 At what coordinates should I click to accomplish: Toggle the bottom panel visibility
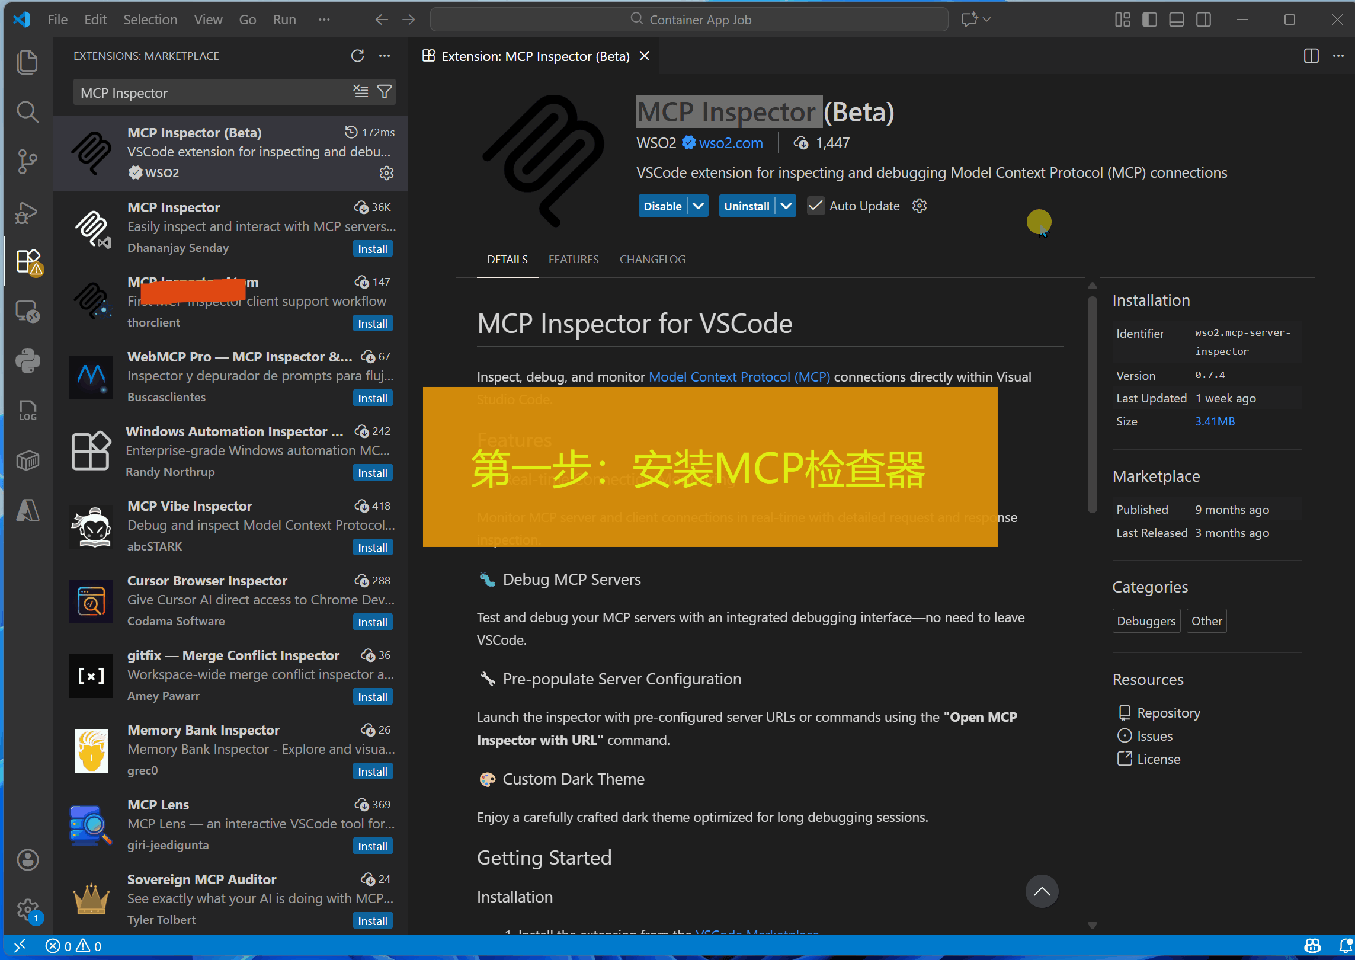click(x=1177, y=20)
